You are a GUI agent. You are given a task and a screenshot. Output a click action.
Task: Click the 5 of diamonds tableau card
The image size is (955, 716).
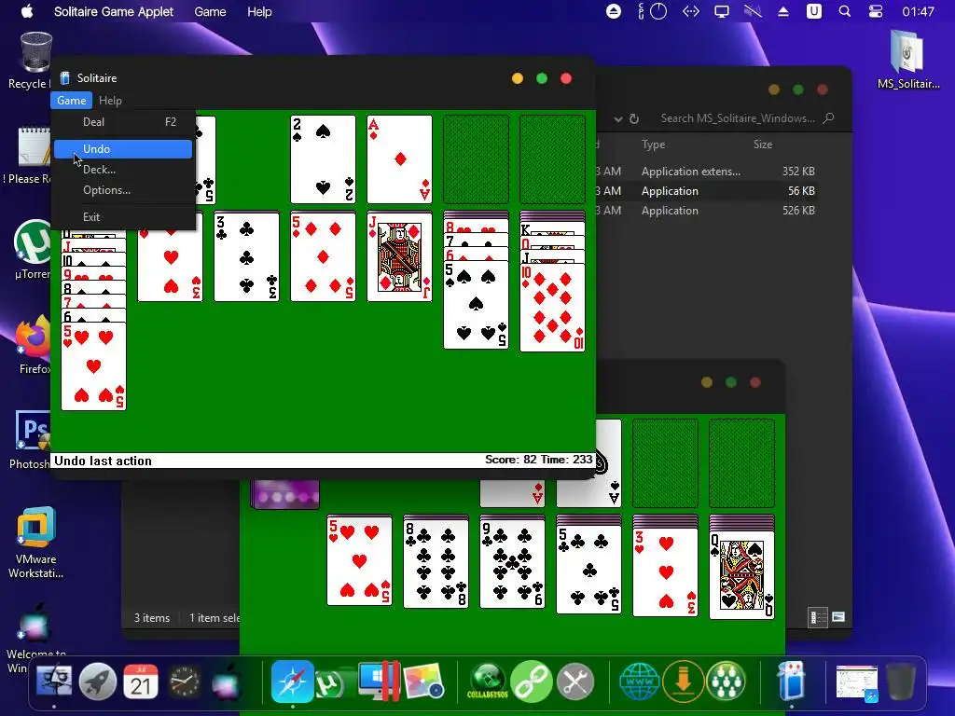coord(324,257)
